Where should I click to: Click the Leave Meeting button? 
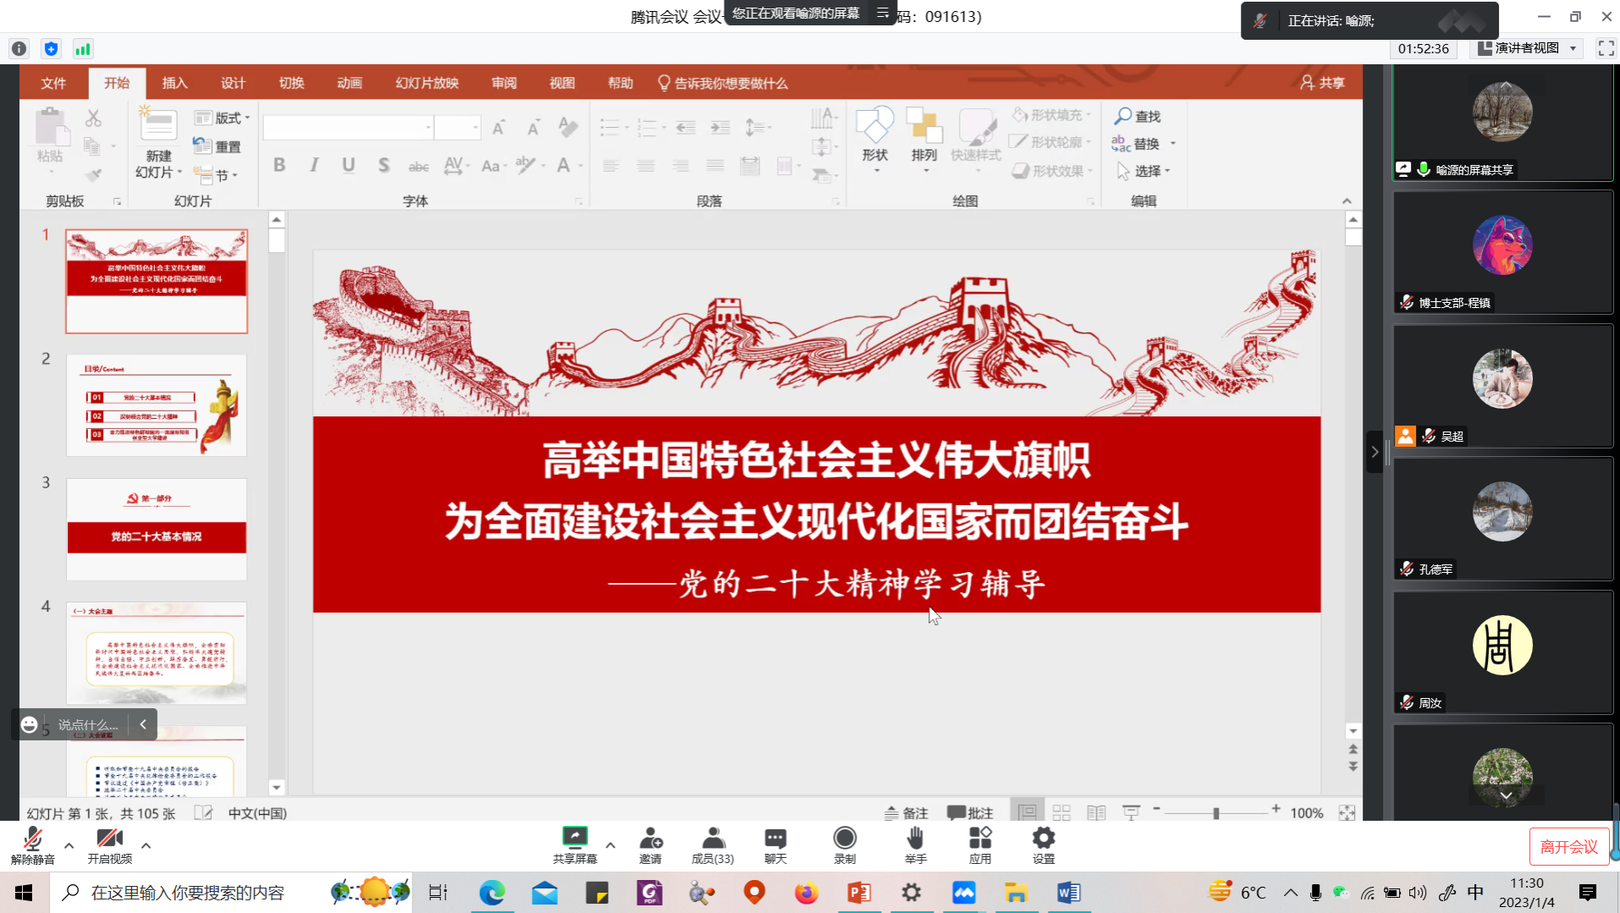coord(1568,846)
